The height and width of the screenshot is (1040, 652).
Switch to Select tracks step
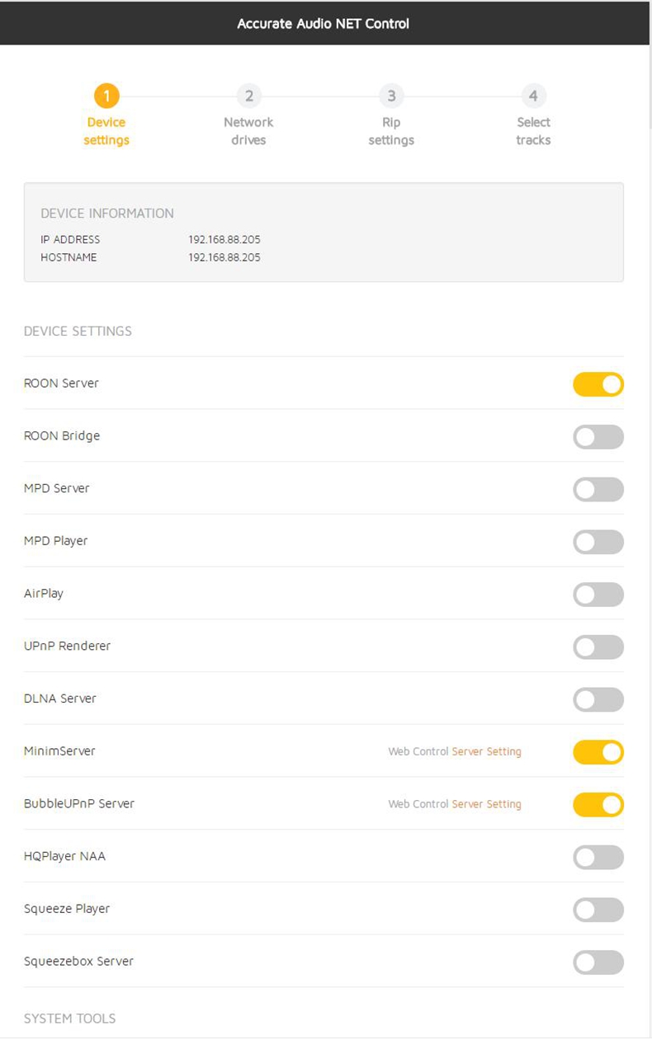tap(533, 131)
